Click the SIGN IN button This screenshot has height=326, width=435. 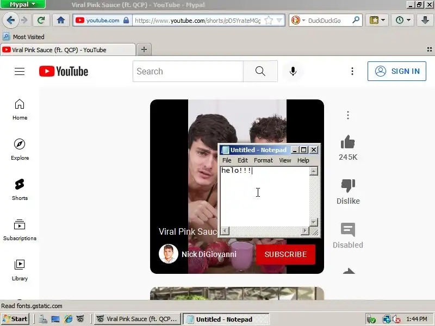(x=397, y=71)
